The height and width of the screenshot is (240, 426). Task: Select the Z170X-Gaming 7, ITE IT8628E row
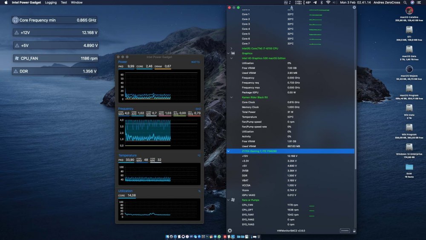point(291,151)
